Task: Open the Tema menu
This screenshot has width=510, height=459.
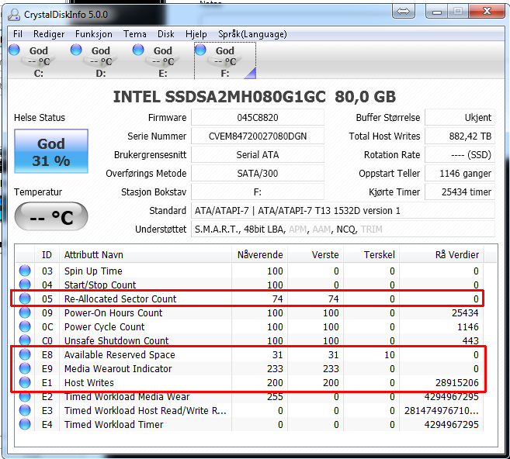Action: 134,34
